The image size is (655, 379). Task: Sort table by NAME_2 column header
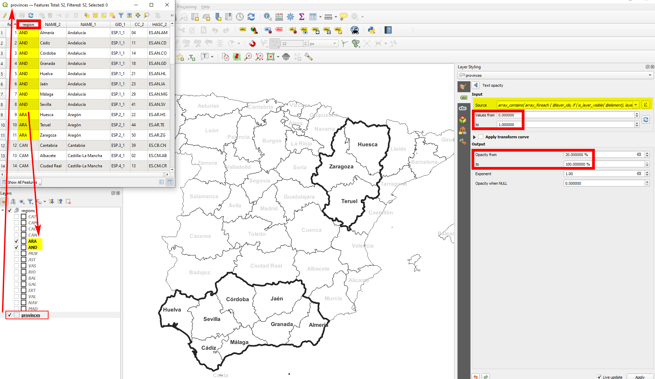(53, 25)
